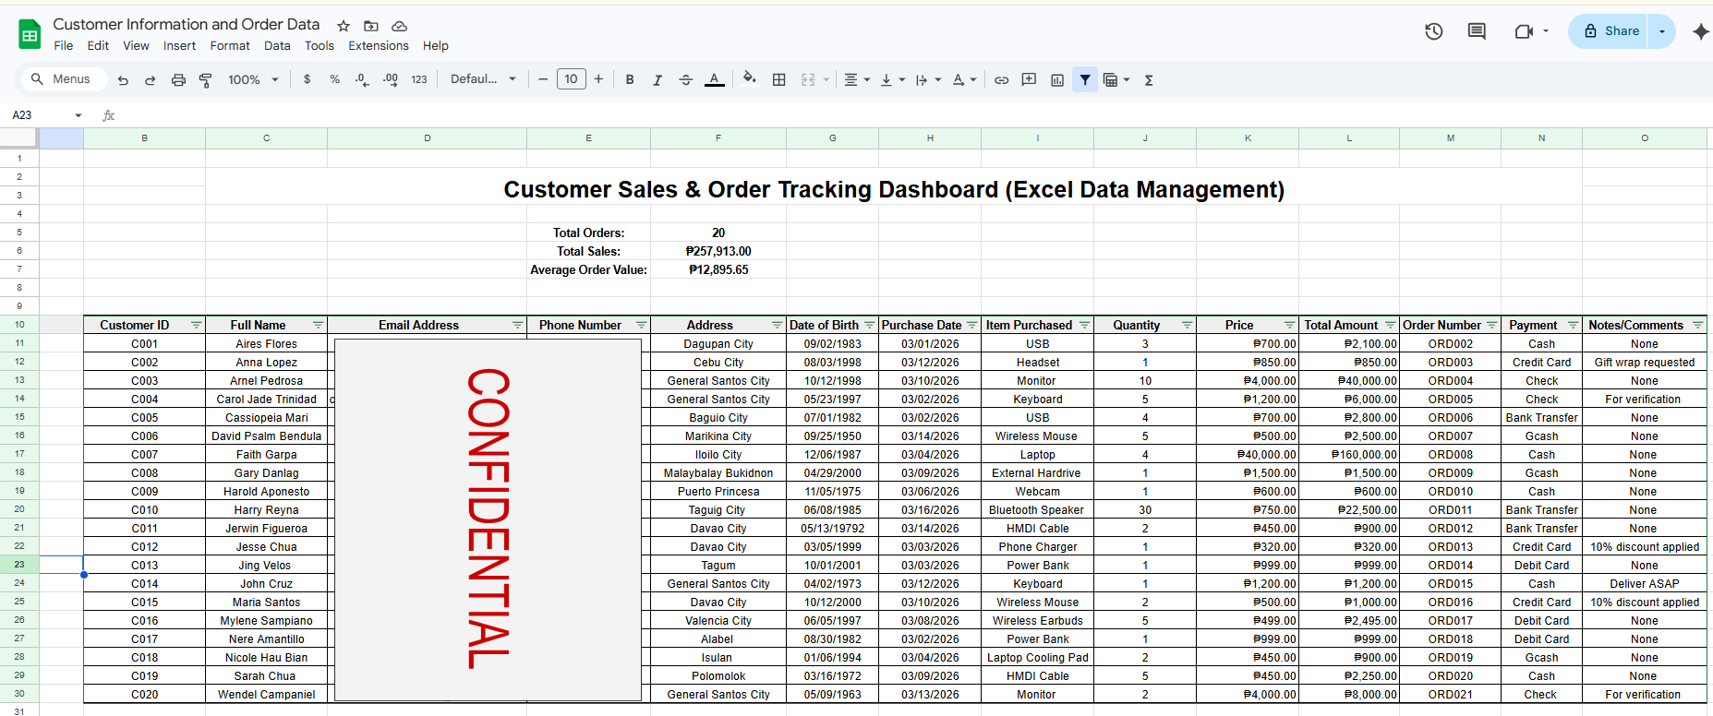Open the File menu
Screen dimensions: 1713x716
click(x=64, y=46)
